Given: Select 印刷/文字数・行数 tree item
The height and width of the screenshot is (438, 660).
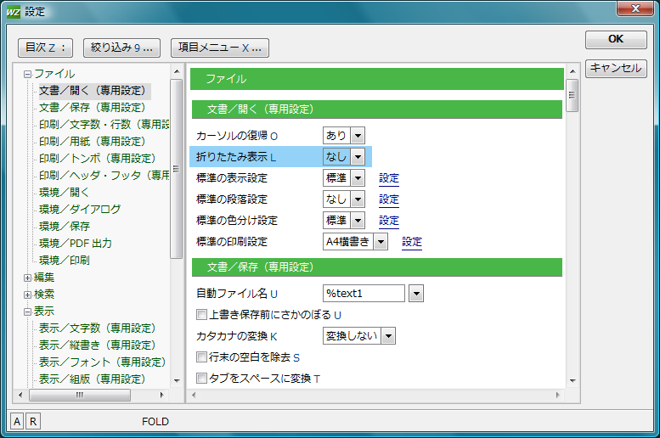Looking at the screenshot, I should click(x=104, y=125).
